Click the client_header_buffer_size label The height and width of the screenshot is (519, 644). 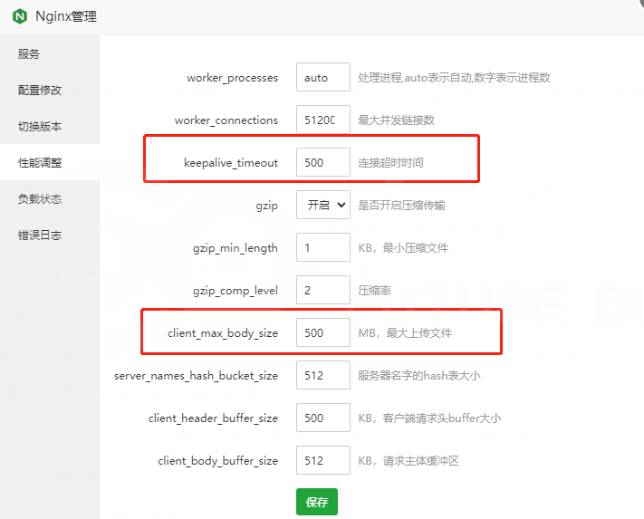213,418
